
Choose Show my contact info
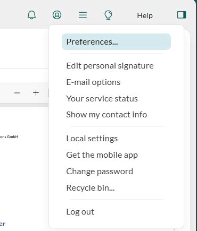106,115
